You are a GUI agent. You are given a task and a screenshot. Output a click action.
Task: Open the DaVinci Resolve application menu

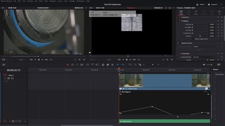click(x=6, y=1)
